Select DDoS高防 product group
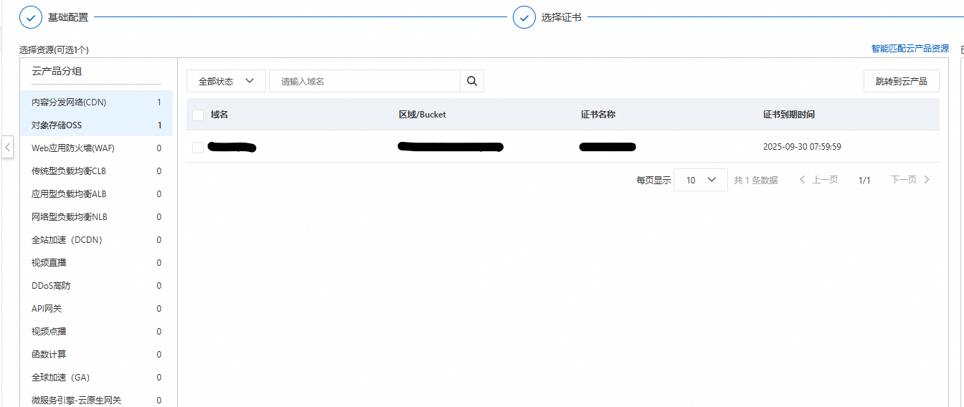Viewport: 964px width, 407px height. coord(96,286)
